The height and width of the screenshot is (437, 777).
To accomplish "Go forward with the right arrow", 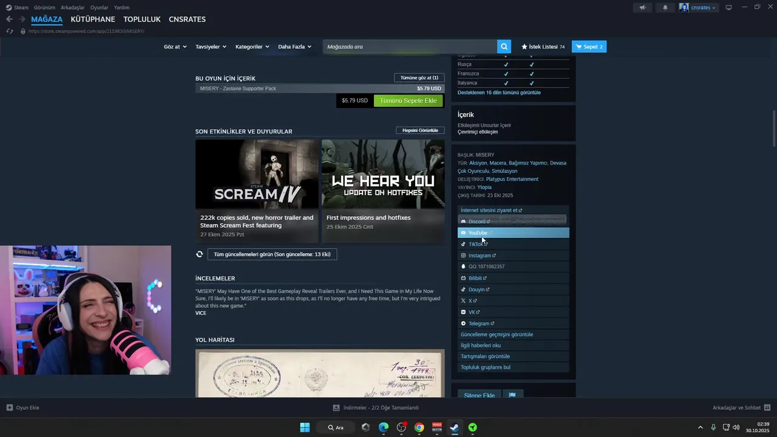I will (x=22, y=19).
